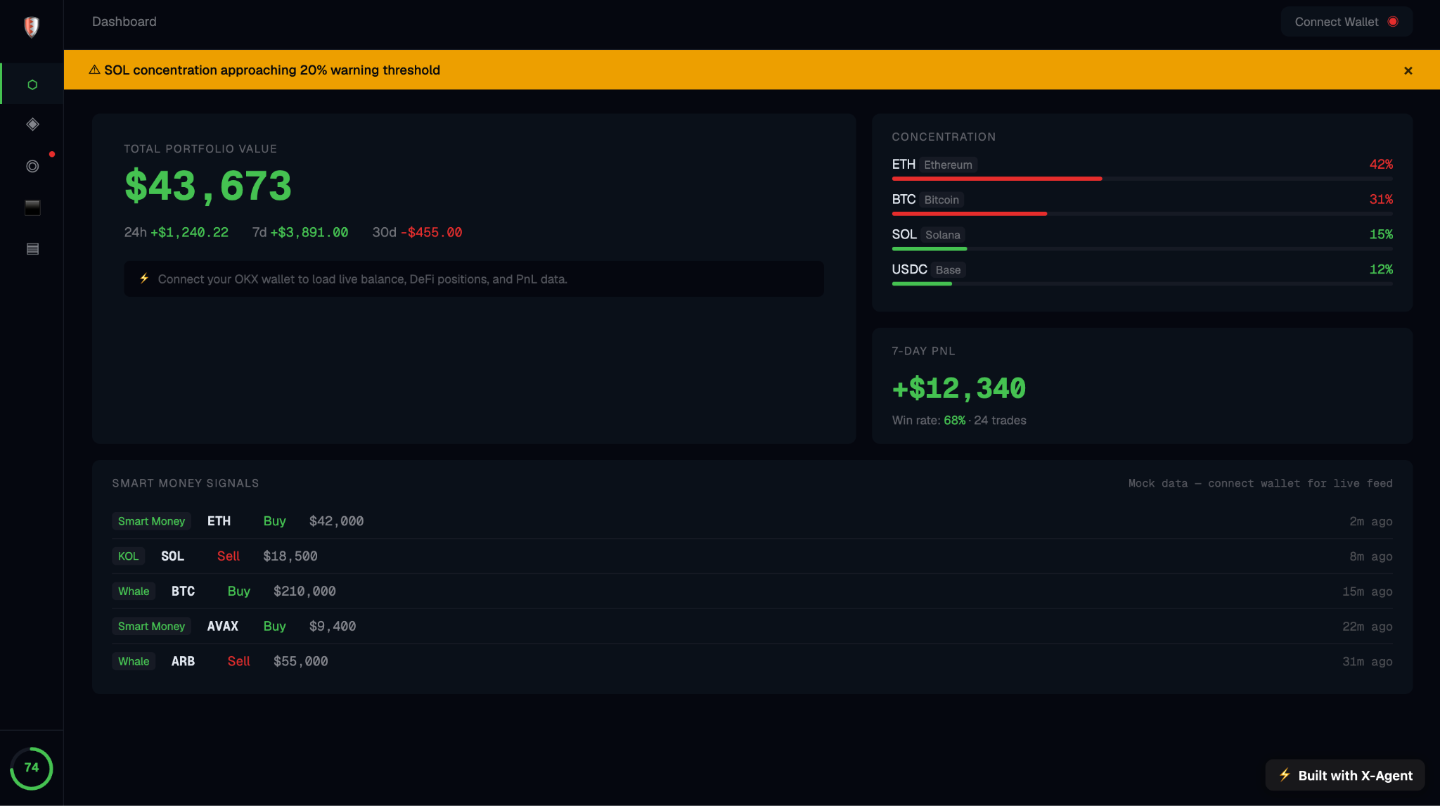1440x806 pixels.
Task: Click the ETH ticker in the signals list
Action: [x=219, y=521]
